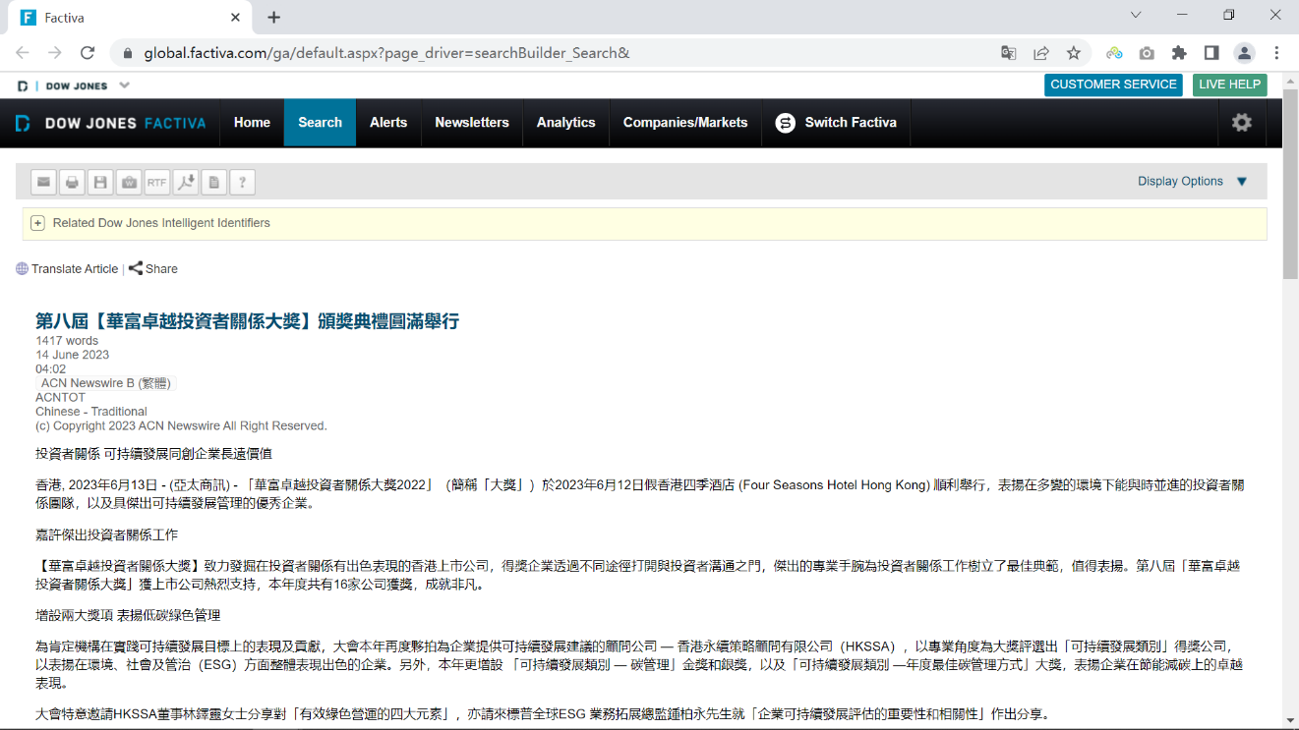Save the article with floppy disk icon
Viewport: 1299px width, 730px height.
tap(100, 182)
